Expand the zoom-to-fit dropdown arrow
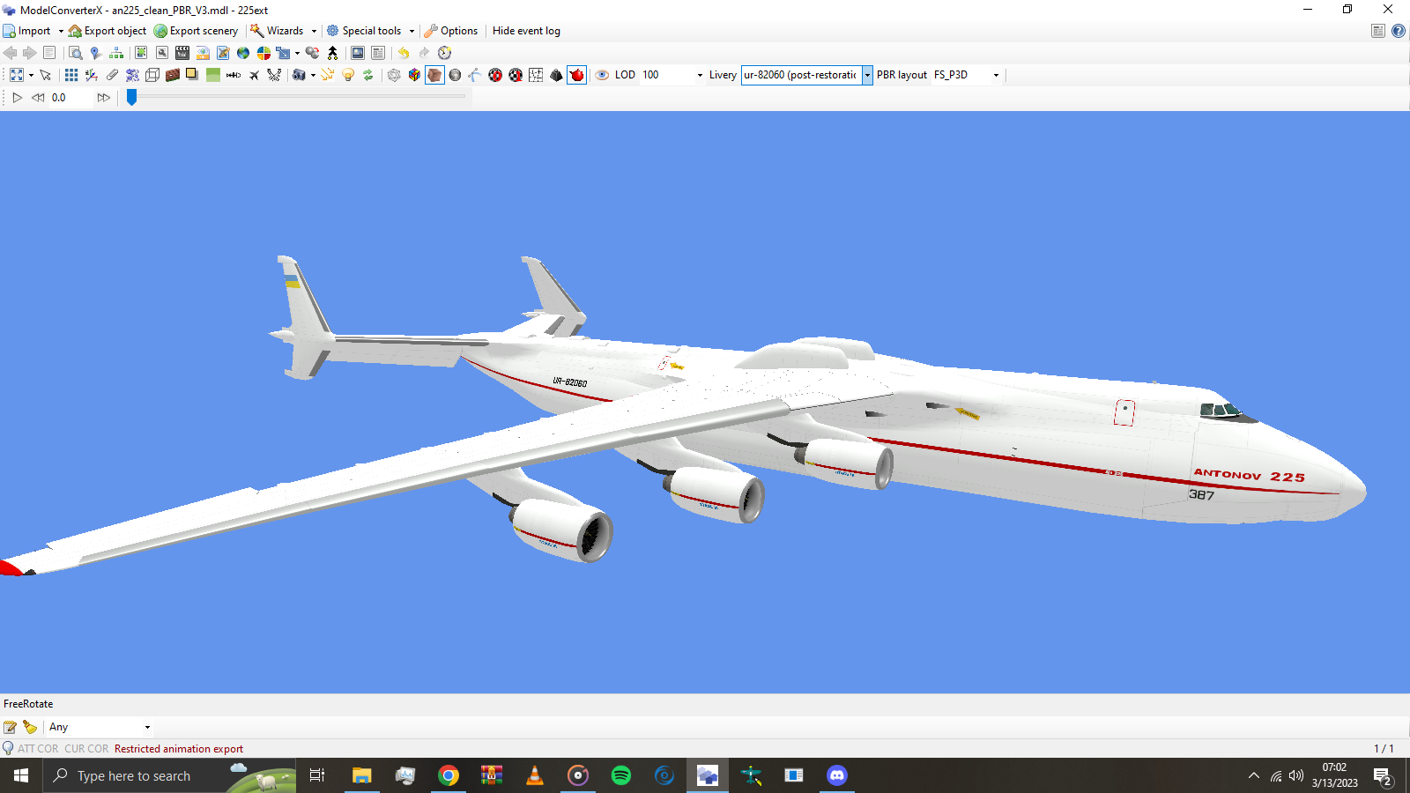This screenshot has width=1410, height=793. coord(31,75)
